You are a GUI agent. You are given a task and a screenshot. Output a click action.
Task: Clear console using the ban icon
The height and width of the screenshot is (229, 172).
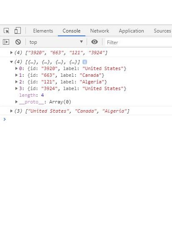[x=18, y=42]
